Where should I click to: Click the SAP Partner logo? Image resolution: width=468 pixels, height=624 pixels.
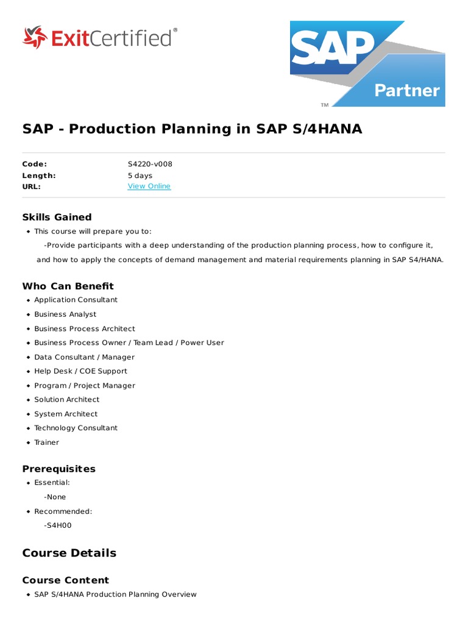click(367, 63)
